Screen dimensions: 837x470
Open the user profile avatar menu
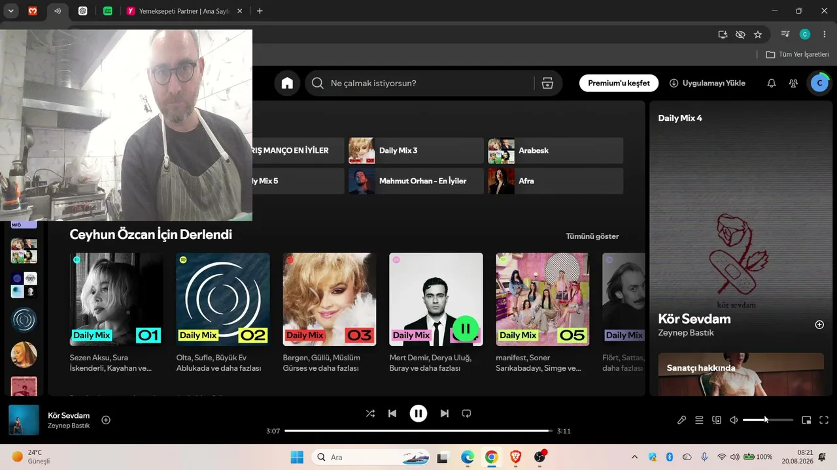pyautogui.click(x=819, y=83)
